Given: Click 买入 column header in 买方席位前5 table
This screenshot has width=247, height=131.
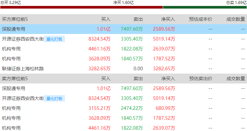Looking at the screenshot, I should (106, 19).
